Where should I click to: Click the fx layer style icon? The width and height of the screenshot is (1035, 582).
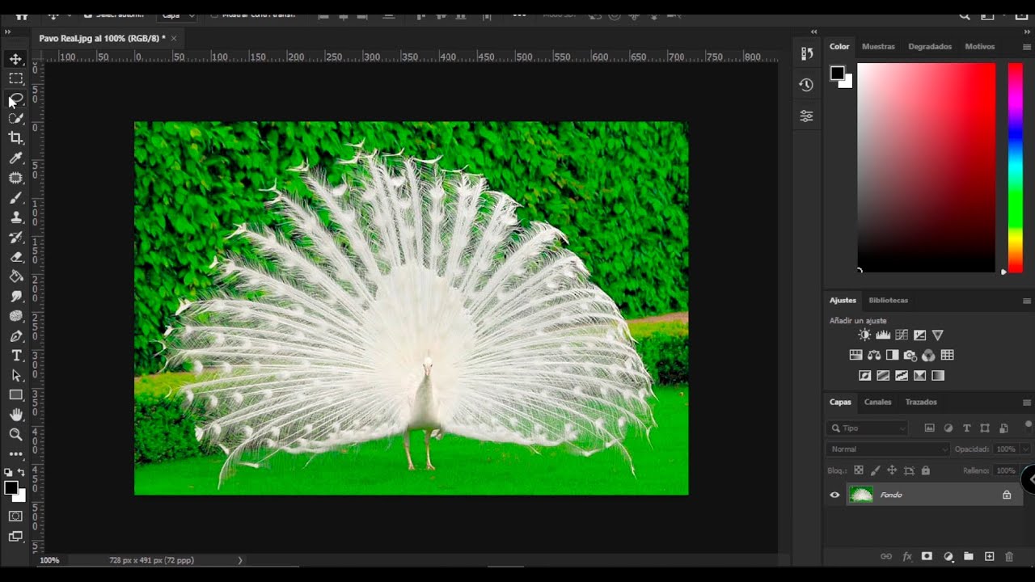[907, 557]
